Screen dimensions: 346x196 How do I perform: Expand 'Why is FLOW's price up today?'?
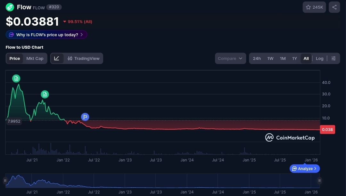[x=46, y=35]
